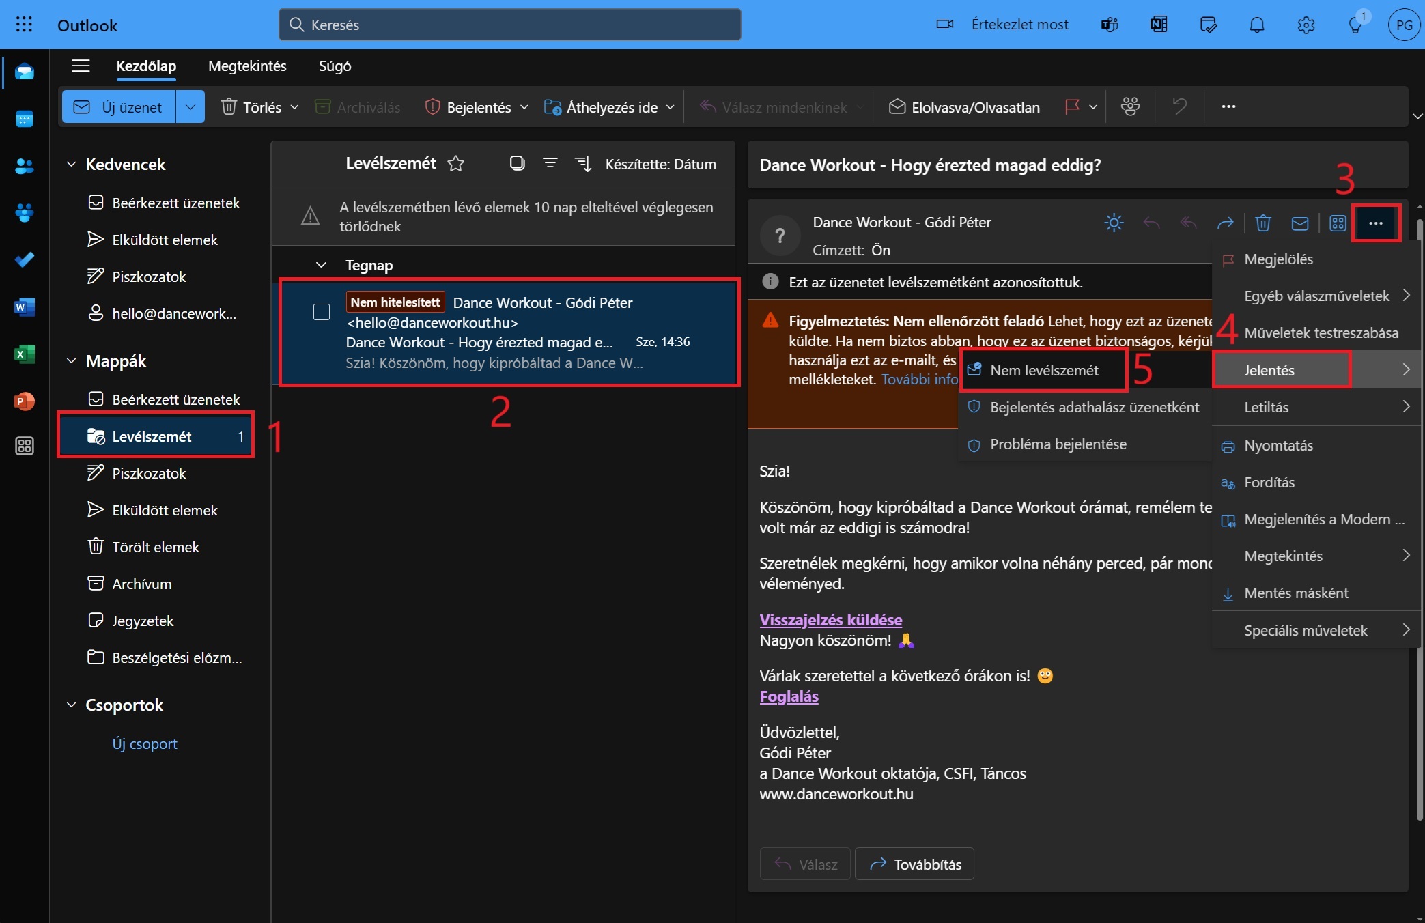This screenshot has height=923, width=1425.
Task: Click the Mail icon in left rail
Action: click(25, 72)
